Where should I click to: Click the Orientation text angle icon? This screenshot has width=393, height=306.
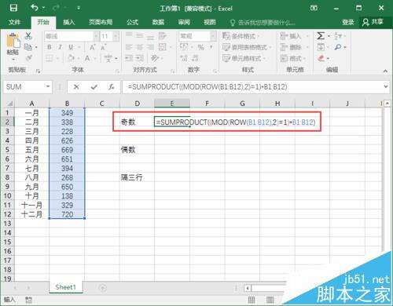155,58
